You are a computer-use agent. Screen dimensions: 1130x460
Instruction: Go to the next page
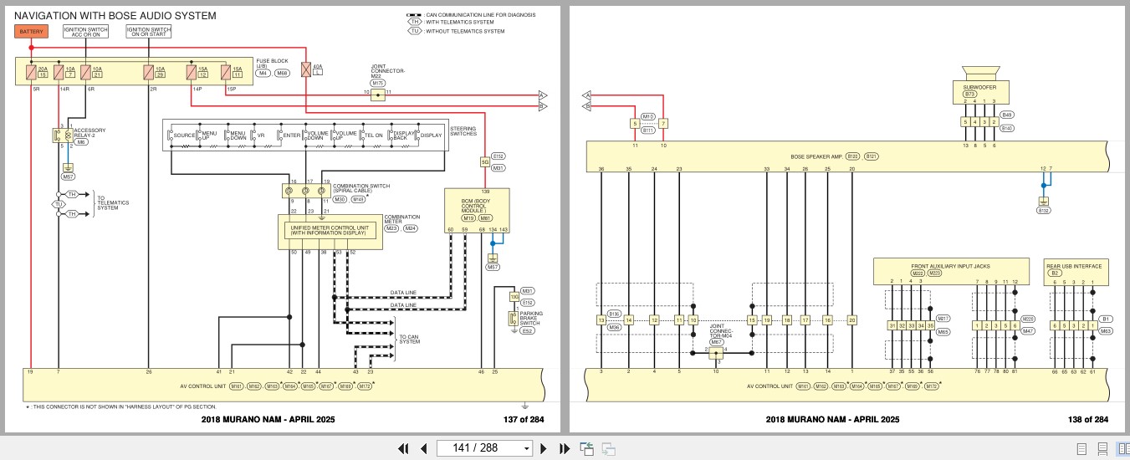pyautogui.click(x=544, y=448)
